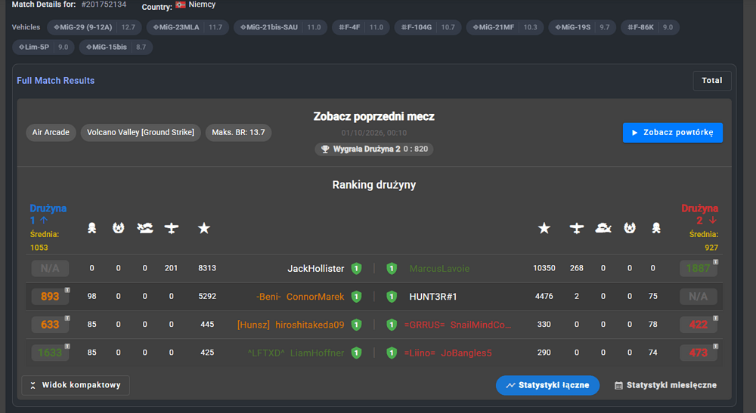Image resolution: width=756 pixels, height=413 pixels.
Task: Click the red down arrow by Drużyna 2
Action: point(713,220)
